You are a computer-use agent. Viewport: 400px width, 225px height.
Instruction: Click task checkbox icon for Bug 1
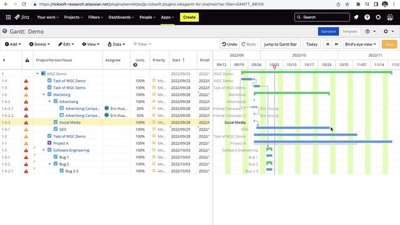click(x=56, y=157)
